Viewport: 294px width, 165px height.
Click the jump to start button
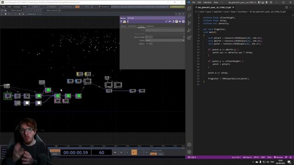(115, 153)
